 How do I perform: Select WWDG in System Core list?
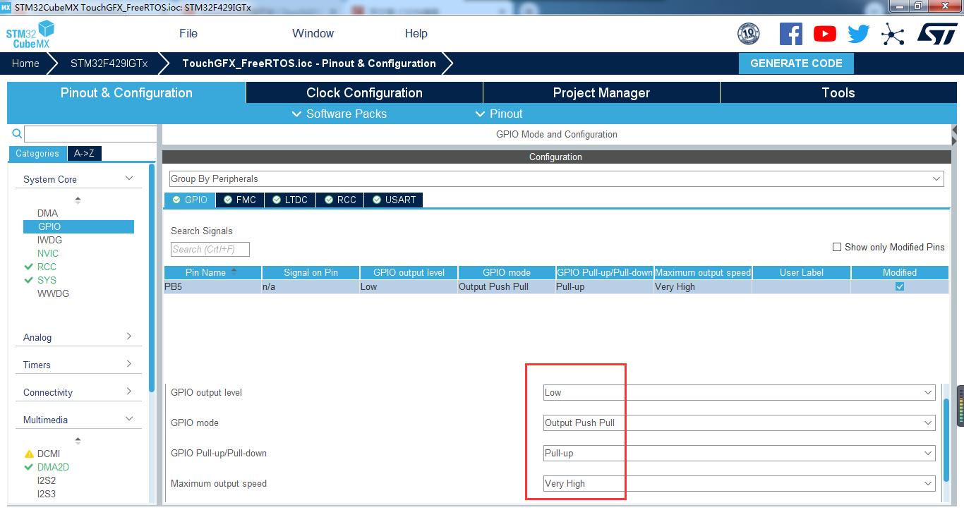(53, 293)
